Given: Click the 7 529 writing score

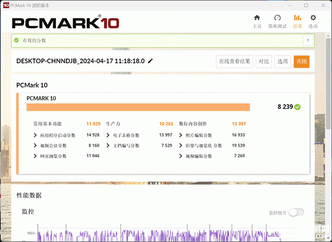Looking at the screenshot, I should (x=167, y=145).
